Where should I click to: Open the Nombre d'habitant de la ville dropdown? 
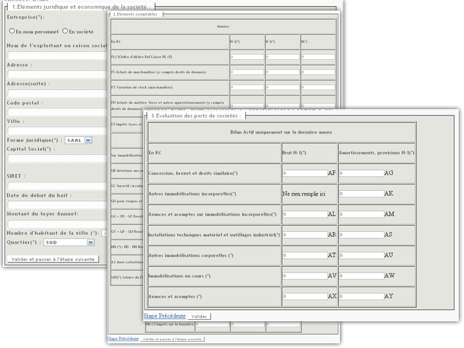[104, 233]
